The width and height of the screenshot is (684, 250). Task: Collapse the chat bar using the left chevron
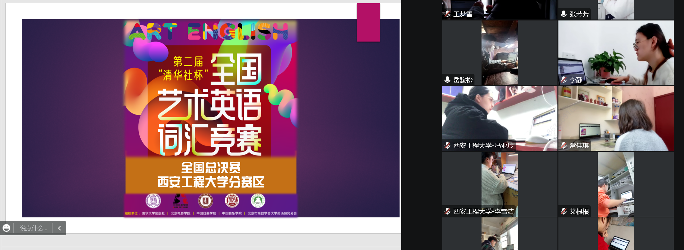pos(59,228)
